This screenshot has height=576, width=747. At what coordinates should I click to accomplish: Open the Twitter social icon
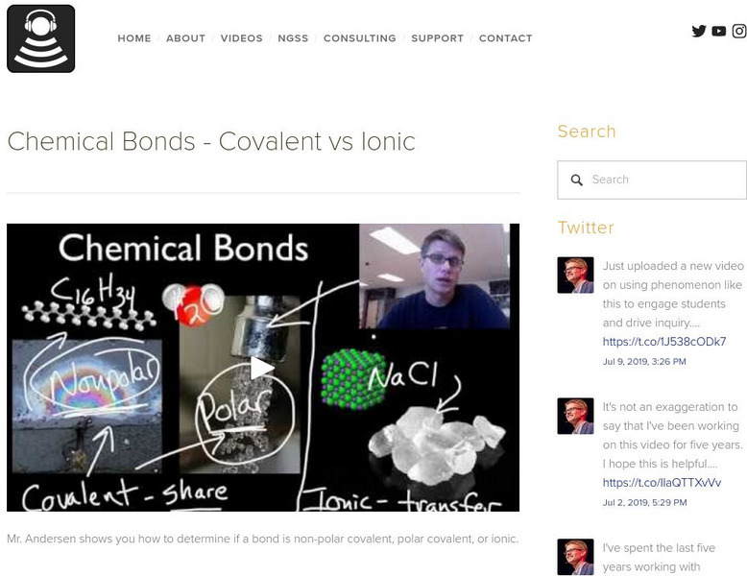coord(699,31)
